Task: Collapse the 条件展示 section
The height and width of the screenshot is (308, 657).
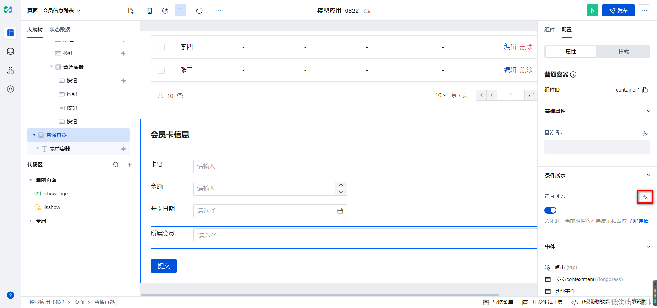Action: 648,175
